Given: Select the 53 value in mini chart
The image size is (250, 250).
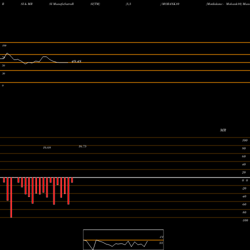Looking at the screenshot, I should (x=160, y=243).
